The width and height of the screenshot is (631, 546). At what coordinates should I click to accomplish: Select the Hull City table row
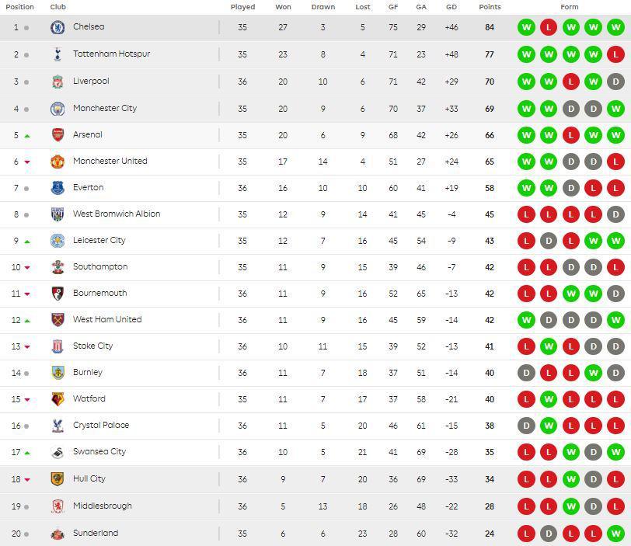(x=315, y=479)
